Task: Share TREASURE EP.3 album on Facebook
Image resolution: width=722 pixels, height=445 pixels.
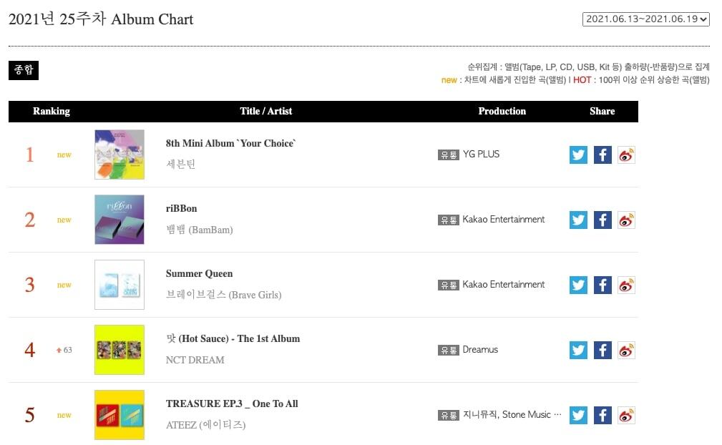Action: (x=603, y=415)
